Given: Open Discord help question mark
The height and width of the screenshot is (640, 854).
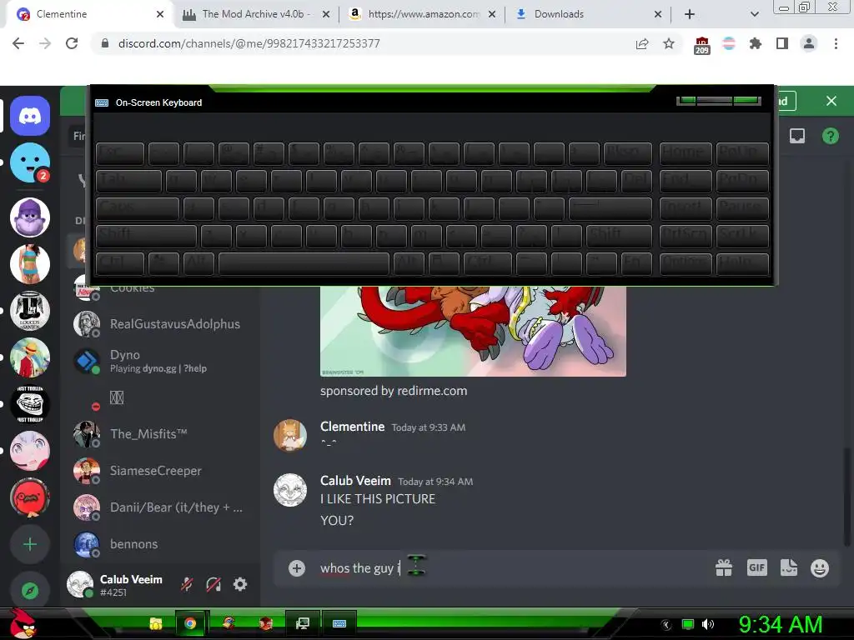Looking at the screenshot, I should [x=830, y=136].
